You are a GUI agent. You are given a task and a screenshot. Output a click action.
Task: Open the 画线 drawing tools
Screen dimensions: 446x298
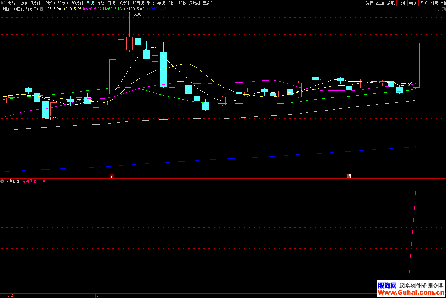coord(413,3)
